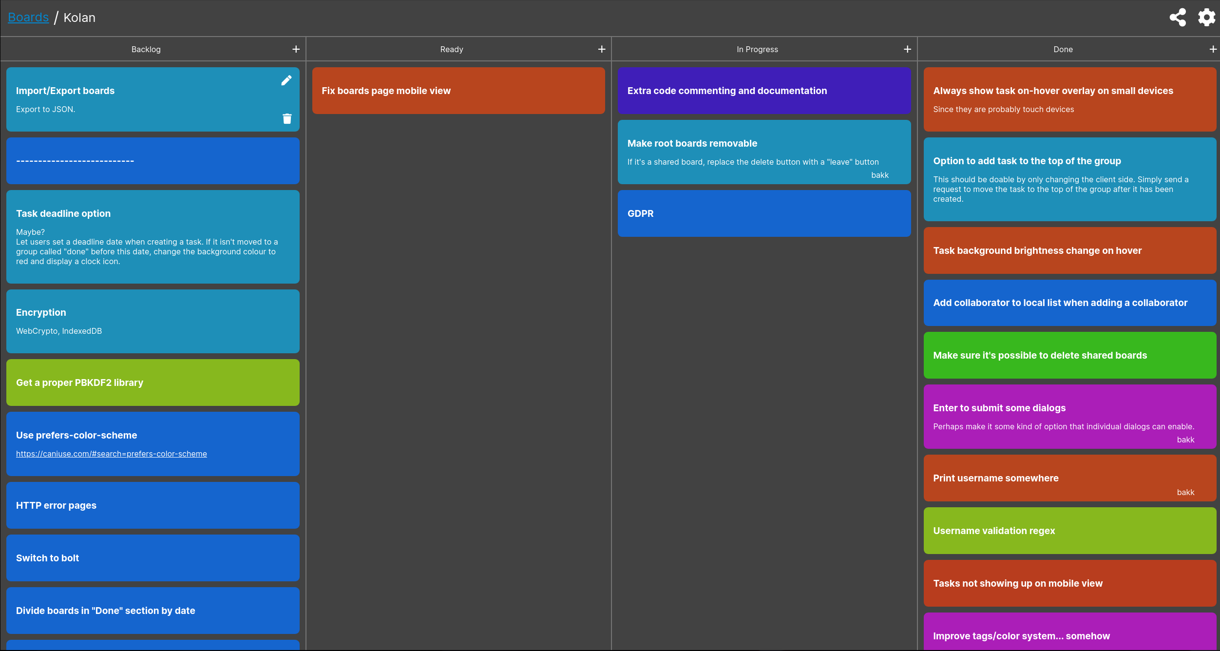Image resolution: width=1220 pixels, height=651 pixels.
Task: Add new task to Backlog column
Action: (x=296, y=49)
